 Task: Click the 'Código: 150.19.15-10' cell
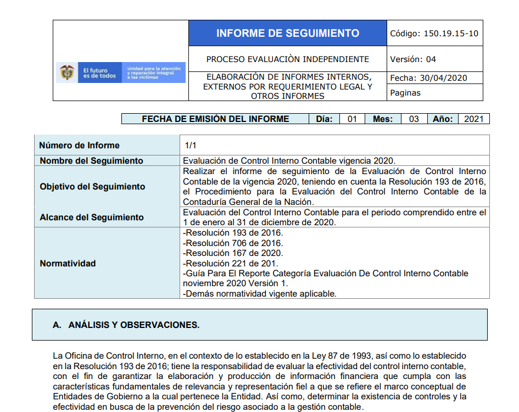pos(434,33)
